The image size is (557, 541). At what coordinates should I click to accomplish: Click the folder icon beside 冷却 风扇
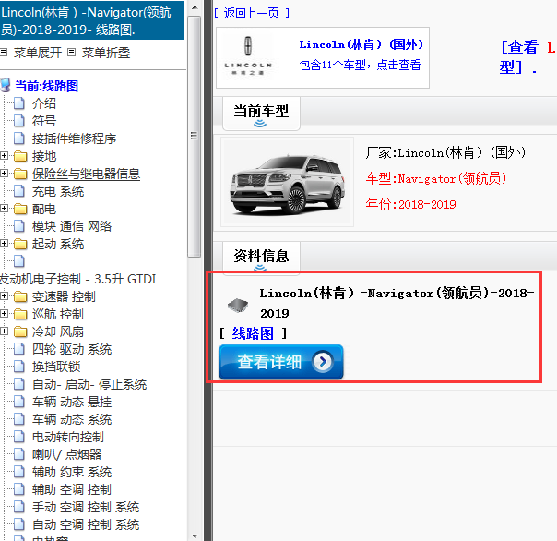pos(20,331)
